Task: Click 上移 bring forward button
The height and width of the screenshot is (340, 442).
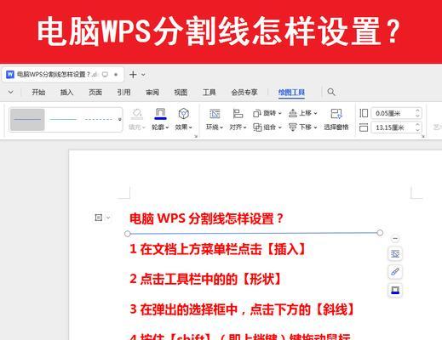Action: point(303,113)
